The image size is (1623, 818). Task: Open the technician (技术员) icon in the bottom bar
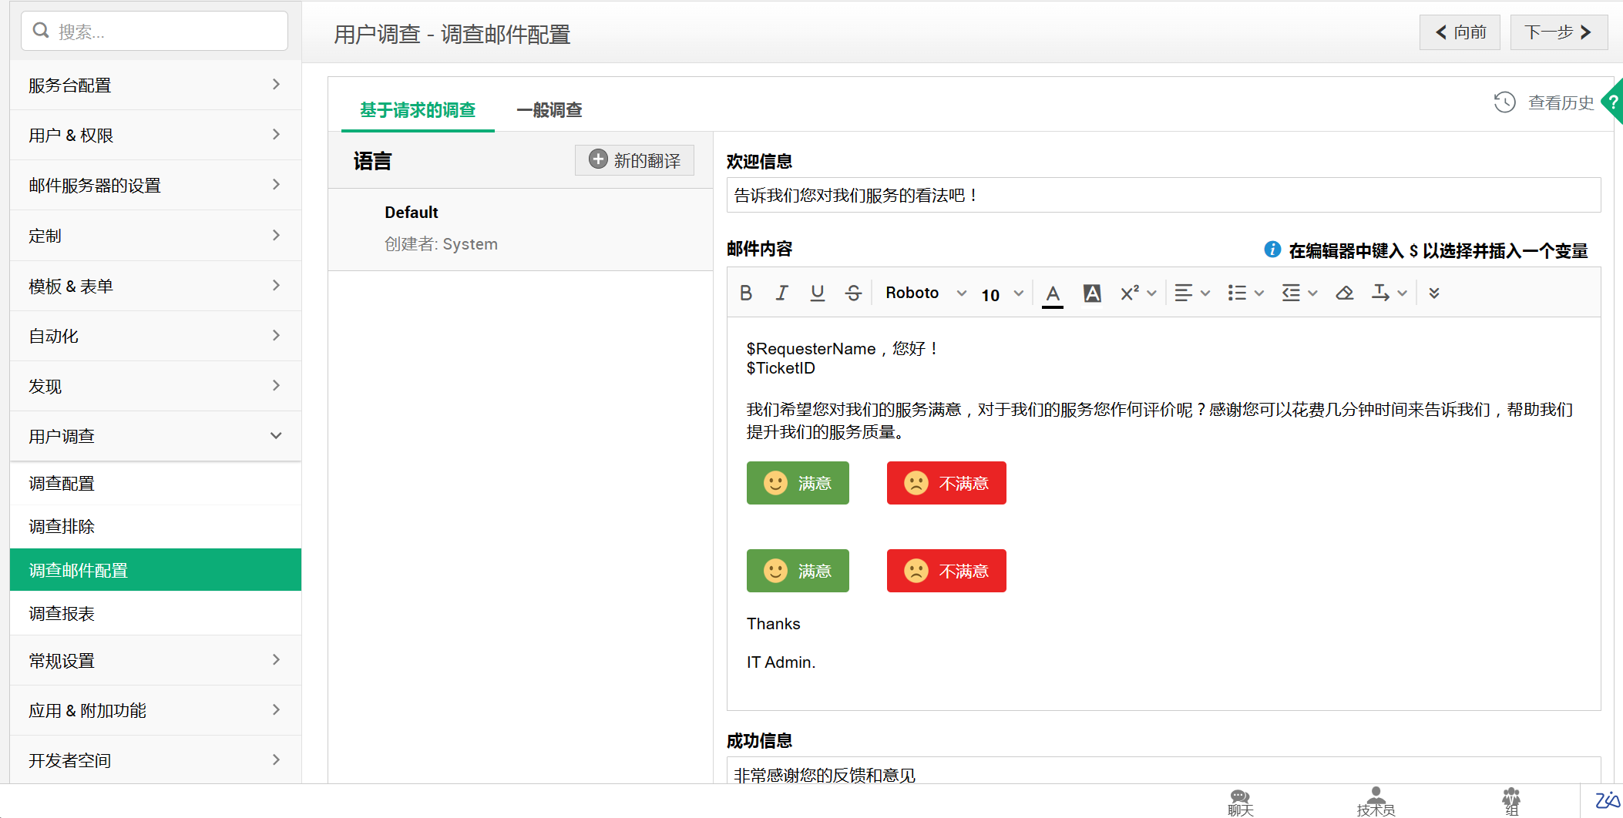point(1376,802)
